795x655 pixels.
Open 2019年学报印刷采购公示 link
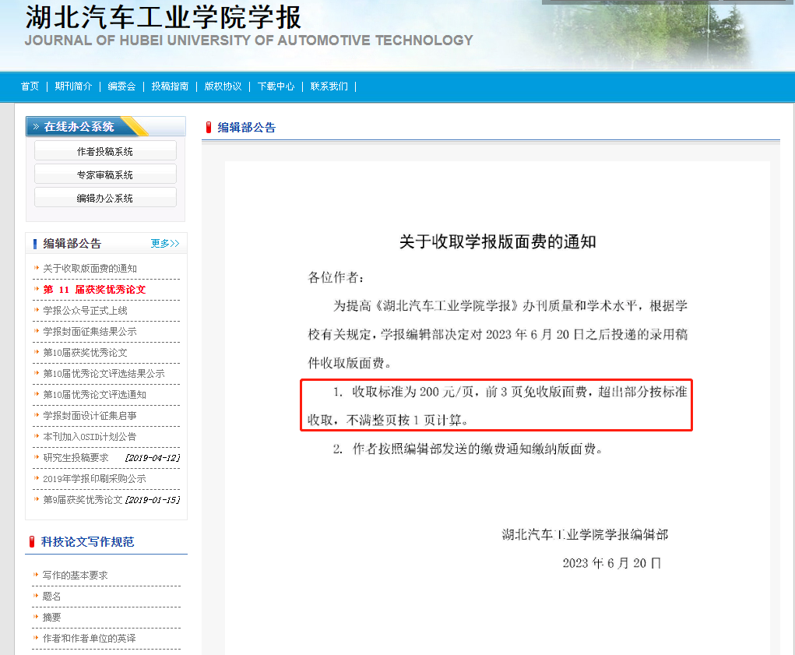pyautogui.click(x=94, y=478)
